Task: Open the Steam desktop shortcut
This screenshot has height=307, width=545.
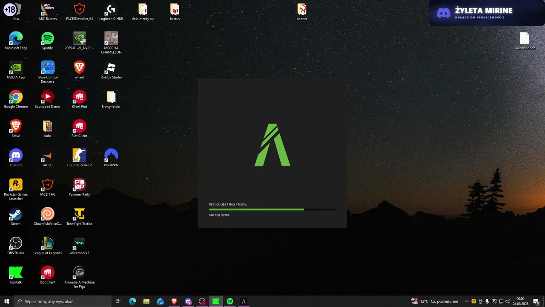Action: click(x=16, y=217)
